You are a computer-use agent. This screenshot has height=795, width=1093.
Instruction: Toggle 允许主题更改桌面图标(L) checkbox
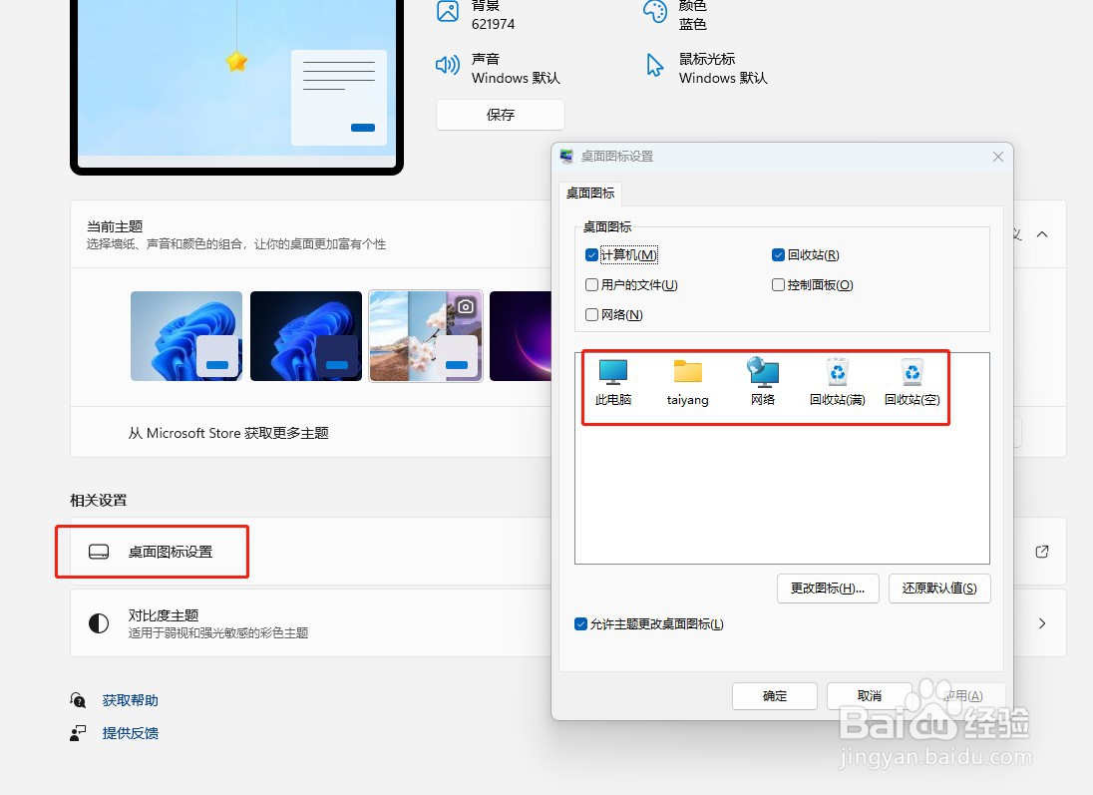pos(580,624)
